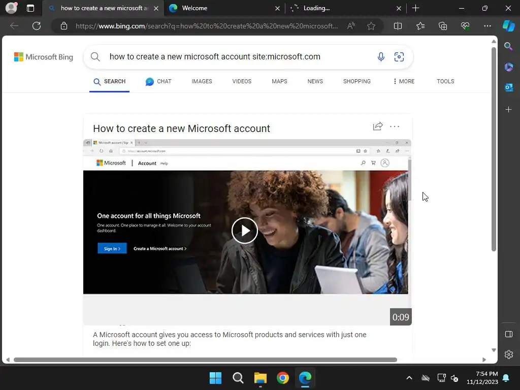Open Microsoft 365 sidebar icon
Screen dimensions: 520x390
tap(508, 67)
